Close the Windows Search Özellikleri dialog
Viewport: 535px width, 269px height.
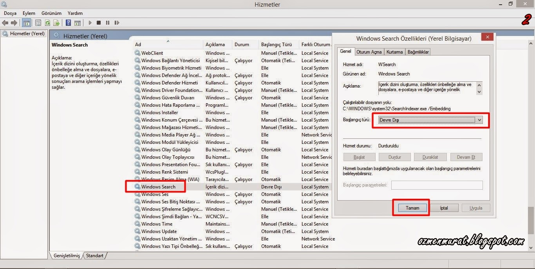pos(487,37)
